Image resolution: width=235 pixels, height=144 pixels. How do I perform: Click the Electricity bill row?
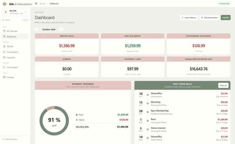pyautogui.click(x=182, y=103)
